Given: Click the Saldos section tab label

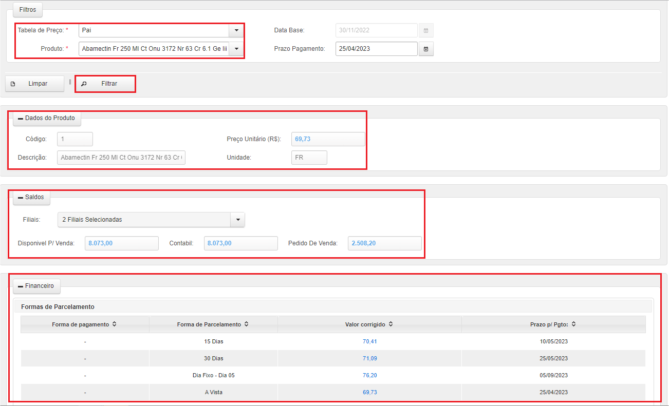Looking at the screenshot, I should click(34, 197).
